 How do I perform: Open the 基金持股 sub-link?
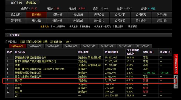[119, 27]
